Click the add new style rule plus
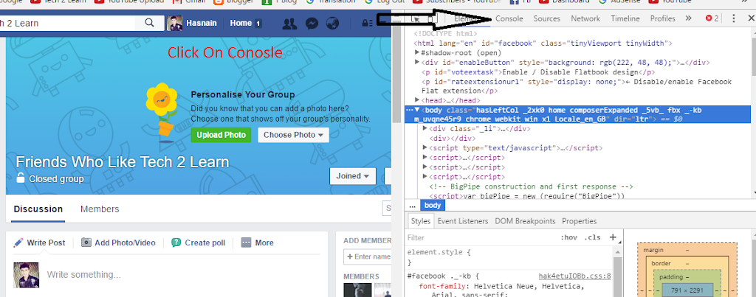This screenshot has width=756, height=297. tap(613, 237)
